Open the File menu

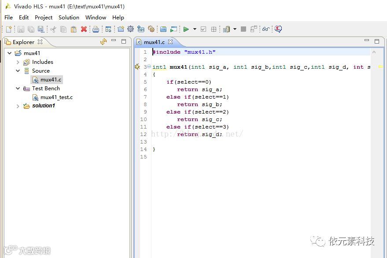tap(9, 18)
